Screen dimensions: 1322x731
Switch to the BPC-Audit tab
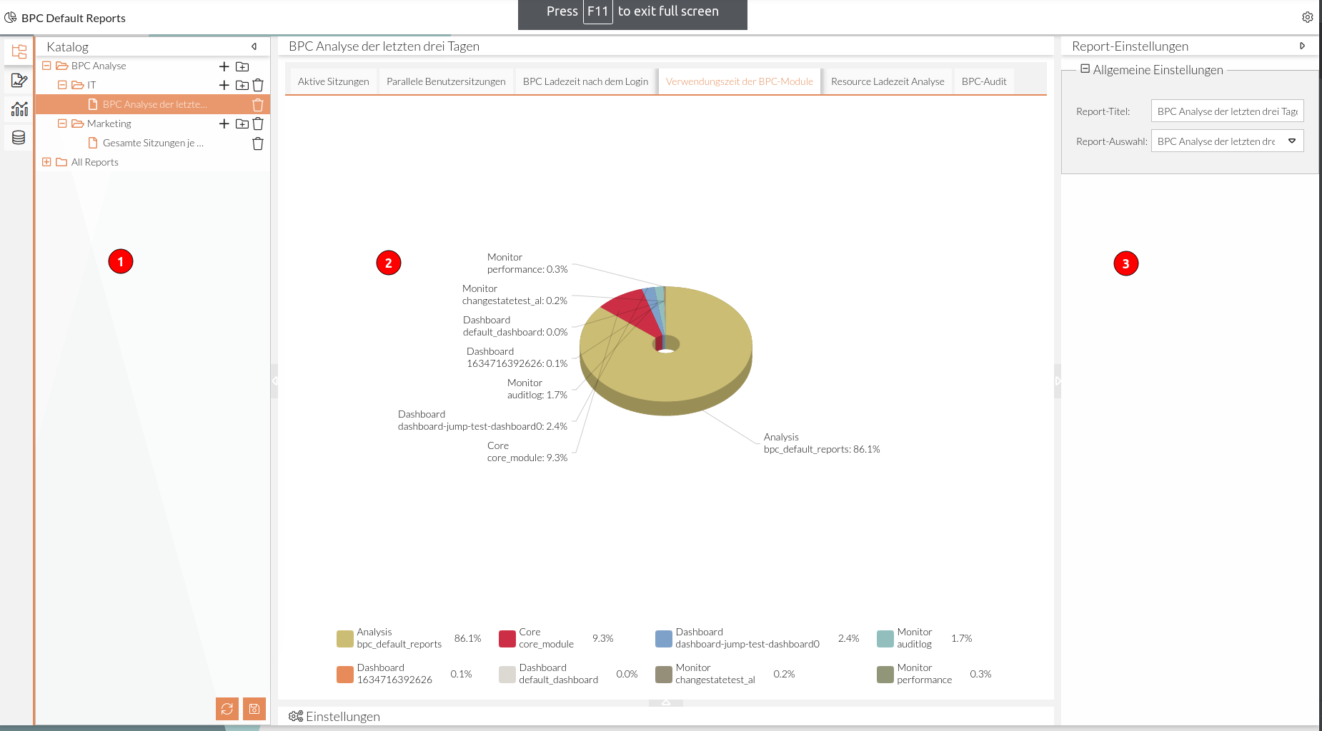(984, 81)
